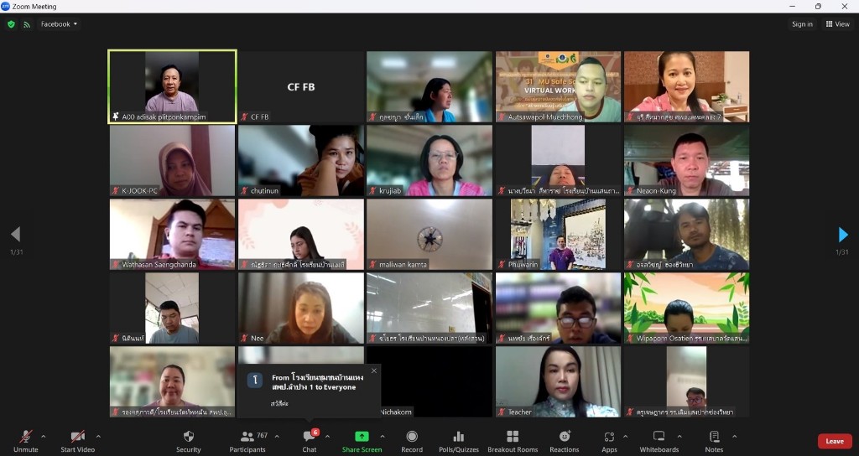
Task: Select Nichakorn's black video tile
Action: (436, 381)
